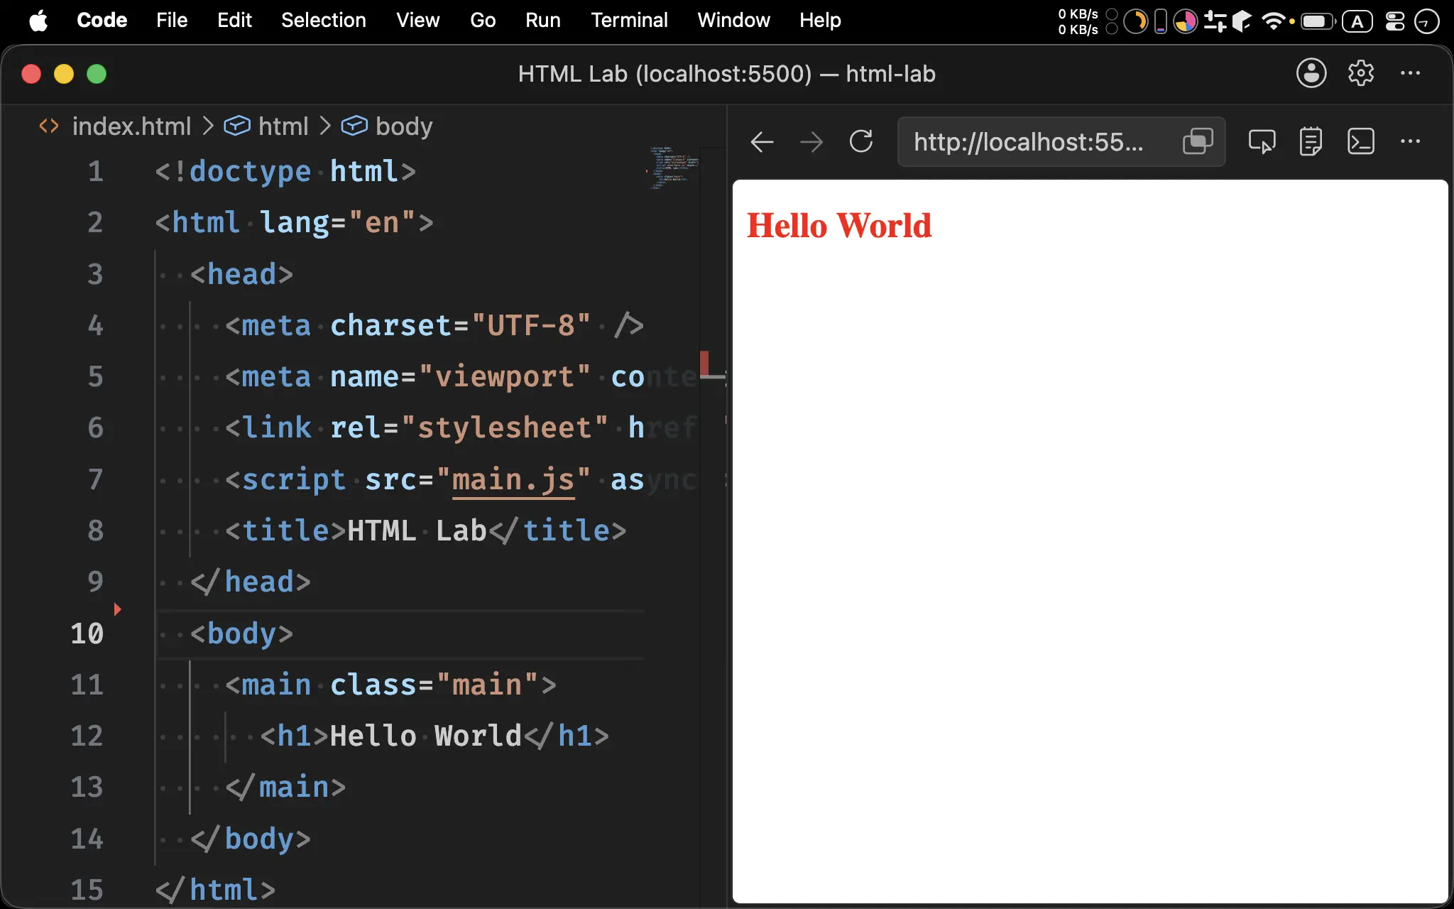Click the index.html file icon in breadcrumb
1454x909 pixels.
[x=49, y=126]
